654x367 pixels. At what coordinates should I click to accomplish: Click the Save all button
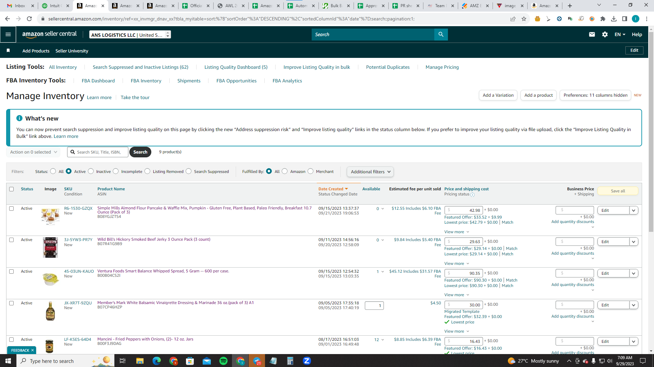pos(618,191)
